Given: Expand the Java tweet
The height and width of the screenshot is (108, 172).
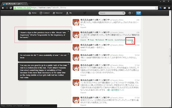Looking at the screenshot, I should [x=83, y=60].
